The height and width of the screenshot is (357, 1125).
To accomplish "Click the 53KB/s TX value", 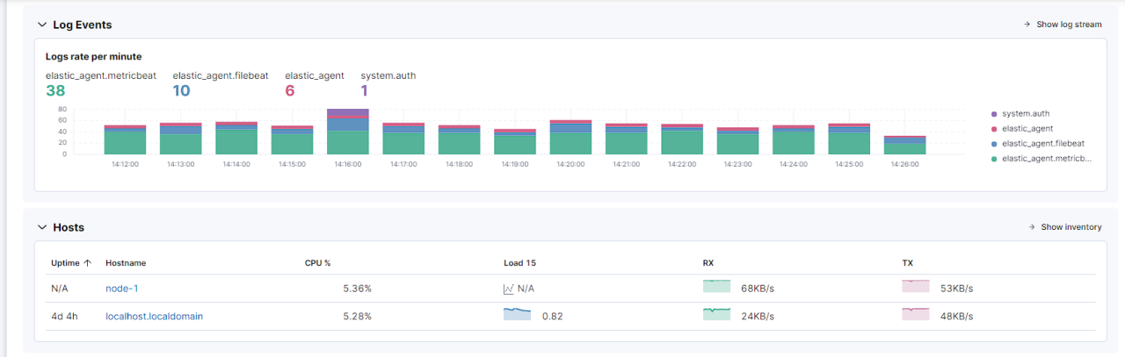I will 956,289.
